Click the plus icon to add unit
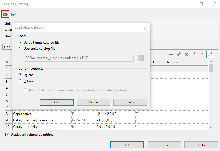Viewport: 220px width, 151px height. click(171, 54)
